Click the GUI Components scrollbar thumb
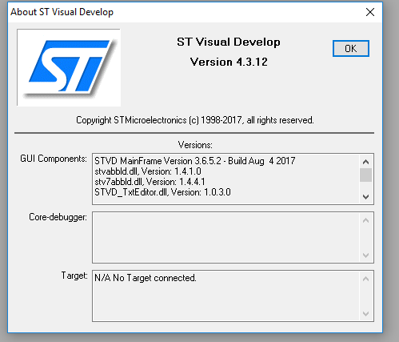 point(365,175)
